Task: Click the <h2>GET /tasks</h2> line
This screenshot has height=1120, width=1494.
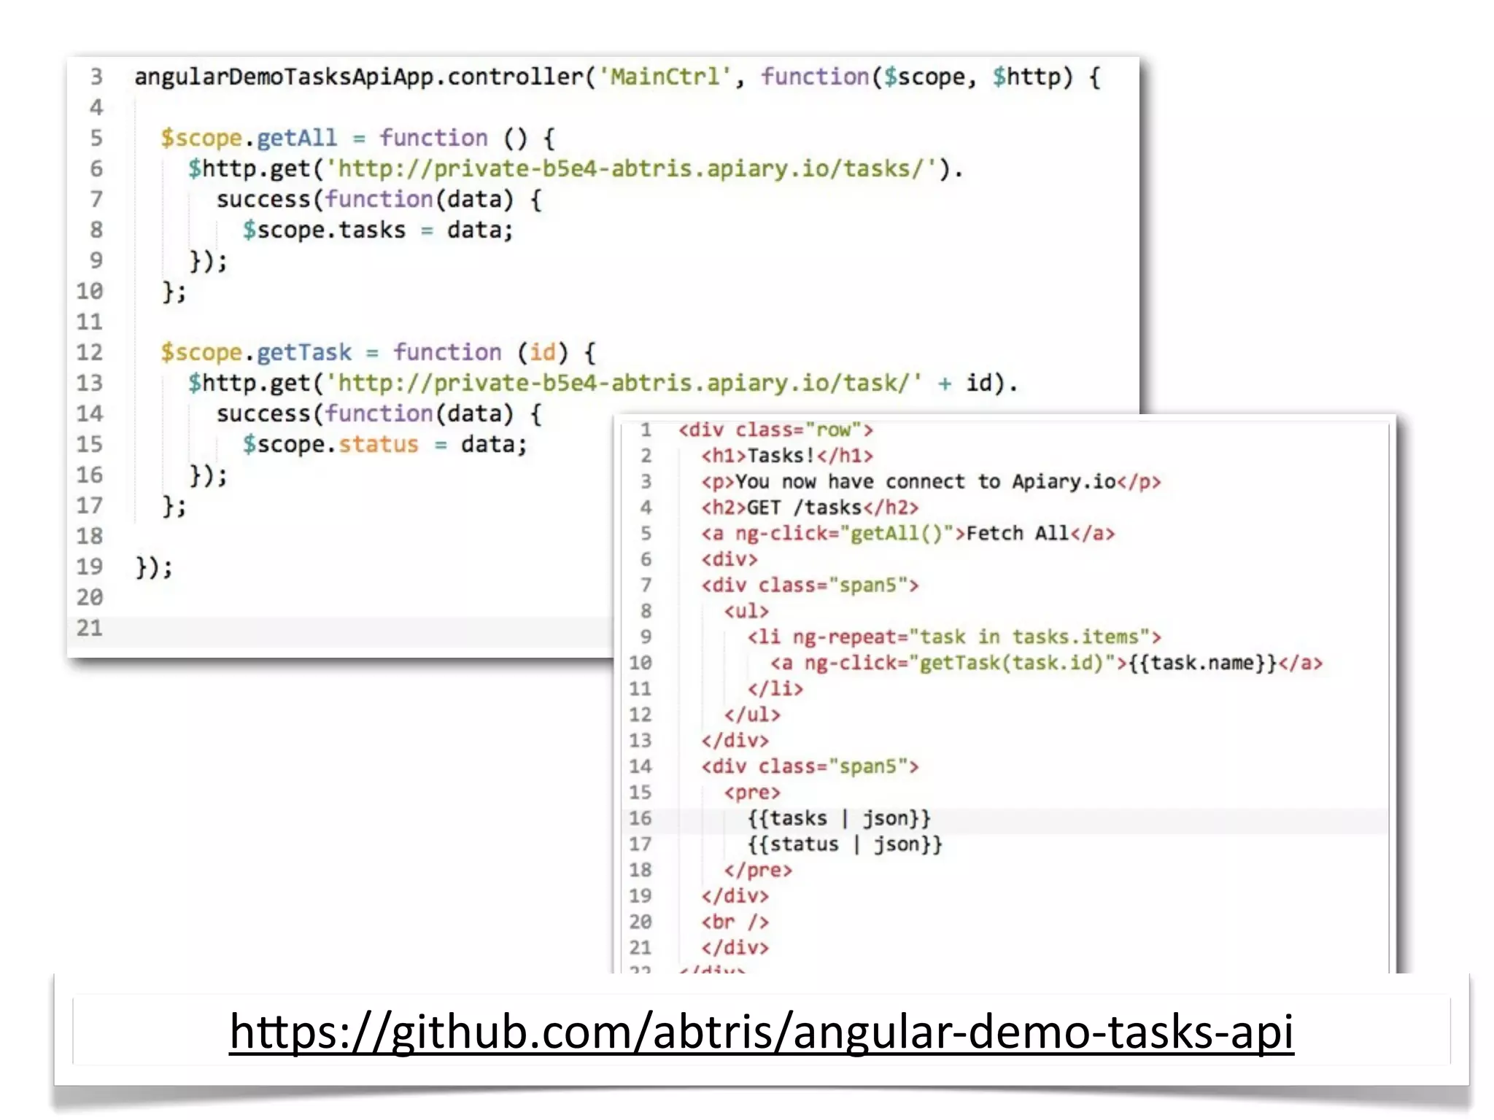Action: click(x=810, y=507)
